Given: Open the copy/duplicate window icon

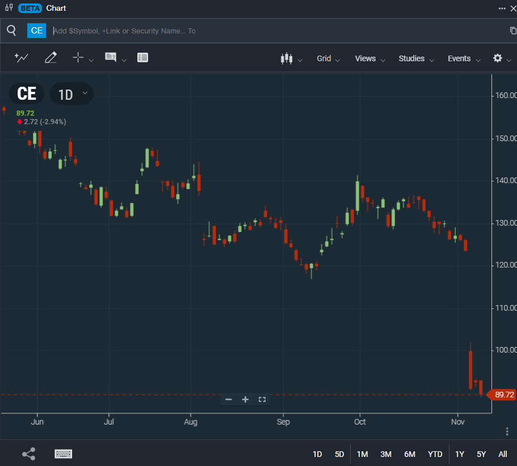Looking at the screenshot, I should coord(512,31).
